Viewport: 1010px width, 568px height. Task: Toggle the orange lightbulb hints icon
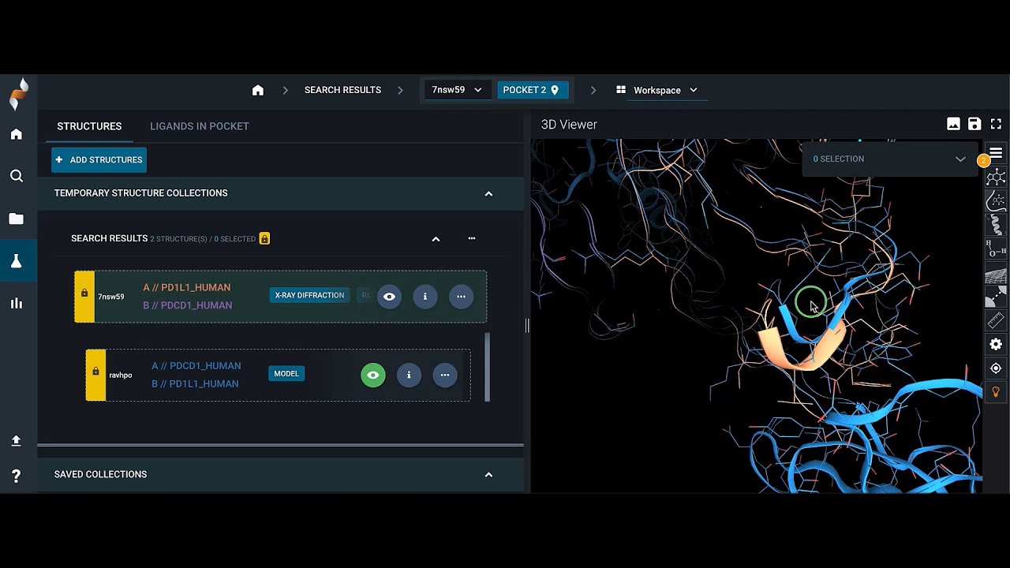[x=996, y=392]
